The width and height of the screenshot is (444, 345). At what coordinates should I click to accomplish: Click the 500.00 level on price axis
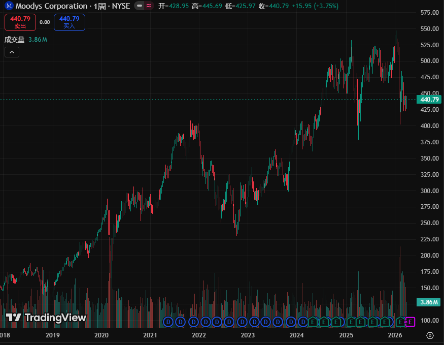(x=429, y=61)
